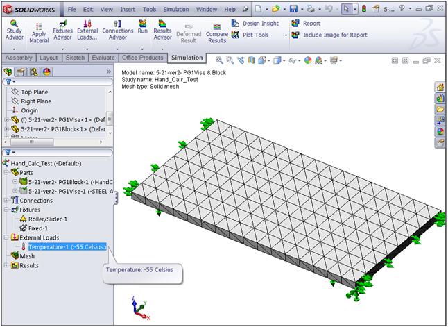
Task: Open the Plot Tools dropdown arrow
Action: tap(286, 35)
